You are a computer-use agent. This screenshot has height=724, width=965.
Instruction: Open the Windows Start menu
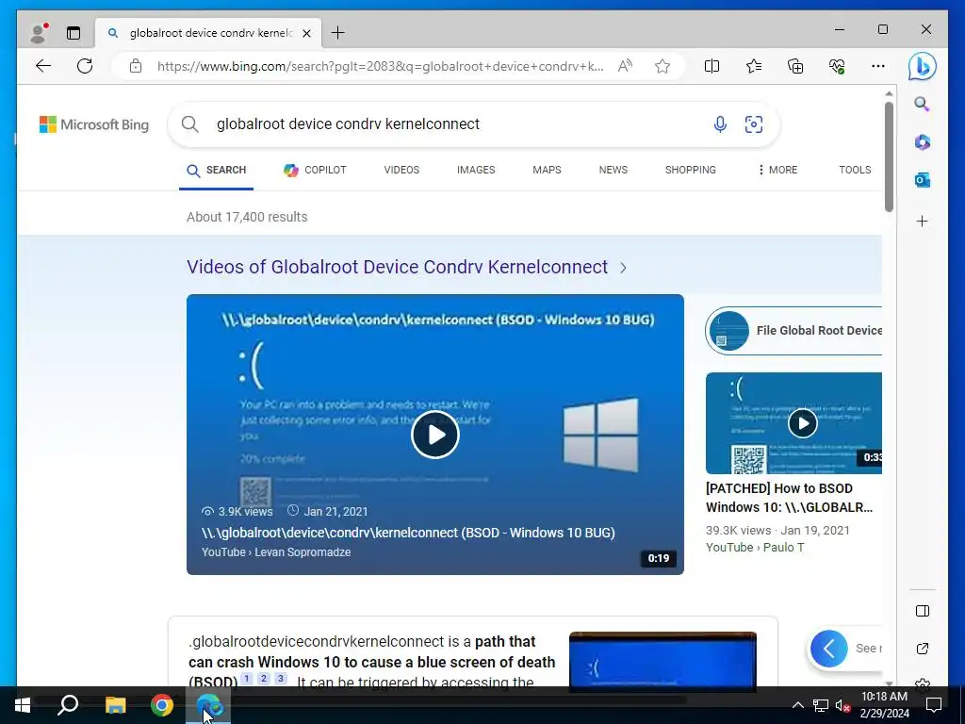click(23, 705)
